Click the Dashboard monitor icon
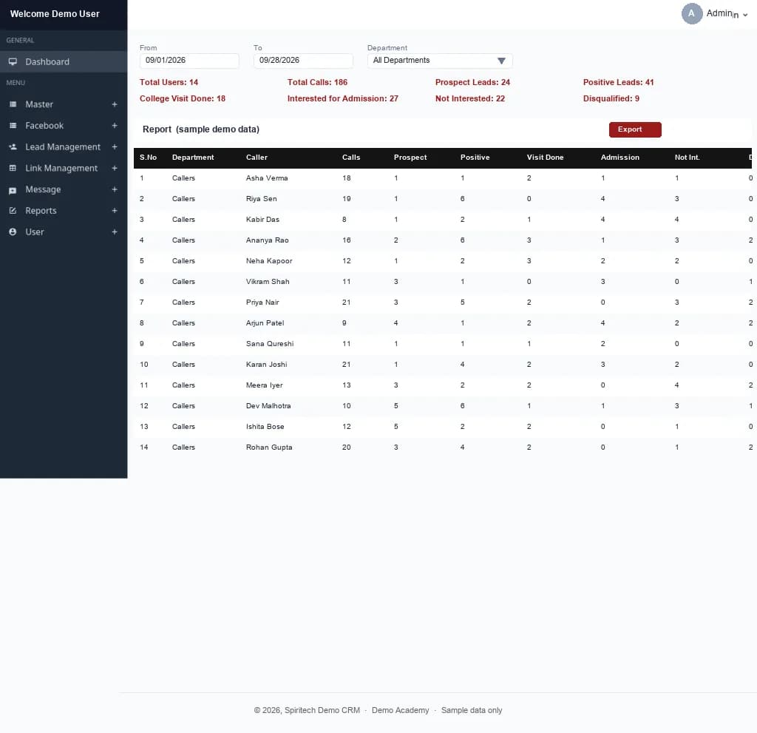This screenshot has width=757, height=733. [x=13, y=62]
